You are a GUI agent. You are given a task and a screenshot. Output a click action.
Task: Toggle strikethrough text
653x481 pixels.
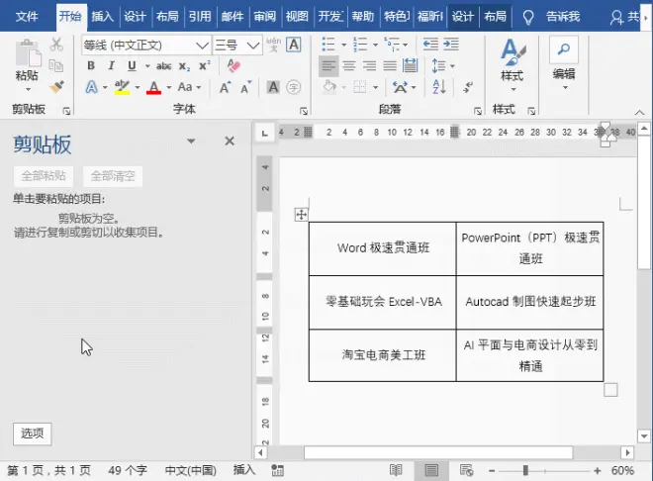pos(163,65)
